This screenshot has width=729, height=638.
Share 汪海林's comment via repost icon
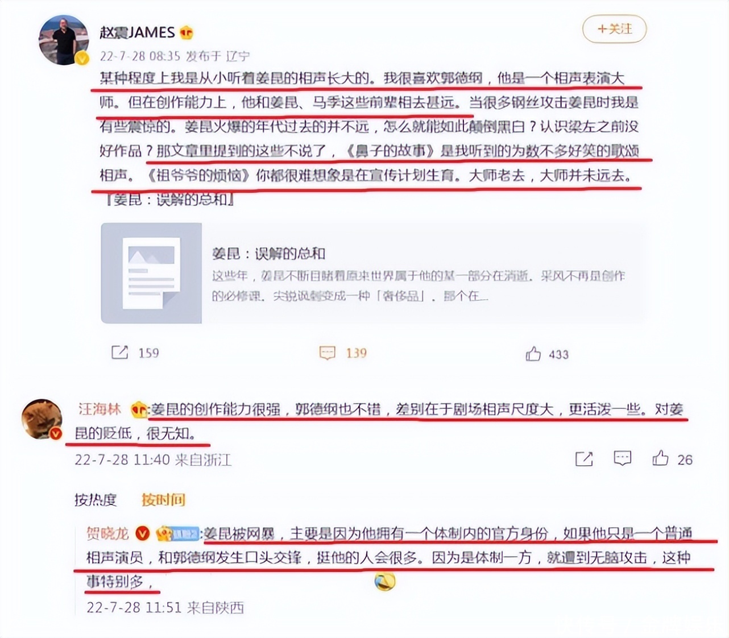coord(584,459)
